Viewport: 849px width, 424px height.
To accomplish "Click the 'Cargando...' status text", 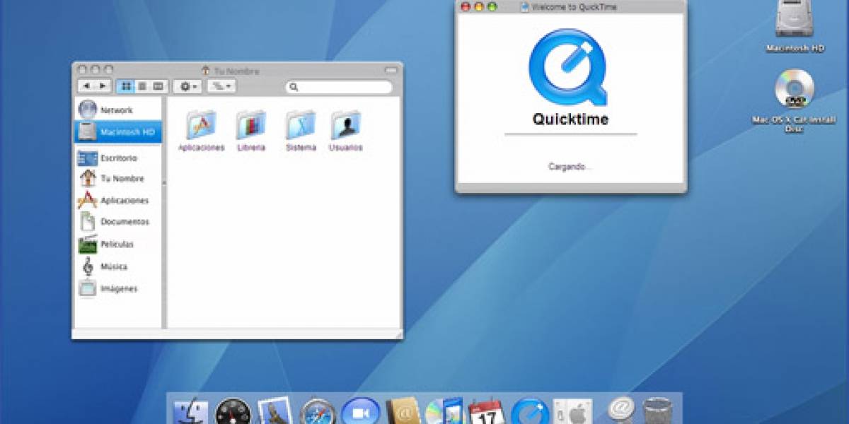I will (x=570, y=167).
